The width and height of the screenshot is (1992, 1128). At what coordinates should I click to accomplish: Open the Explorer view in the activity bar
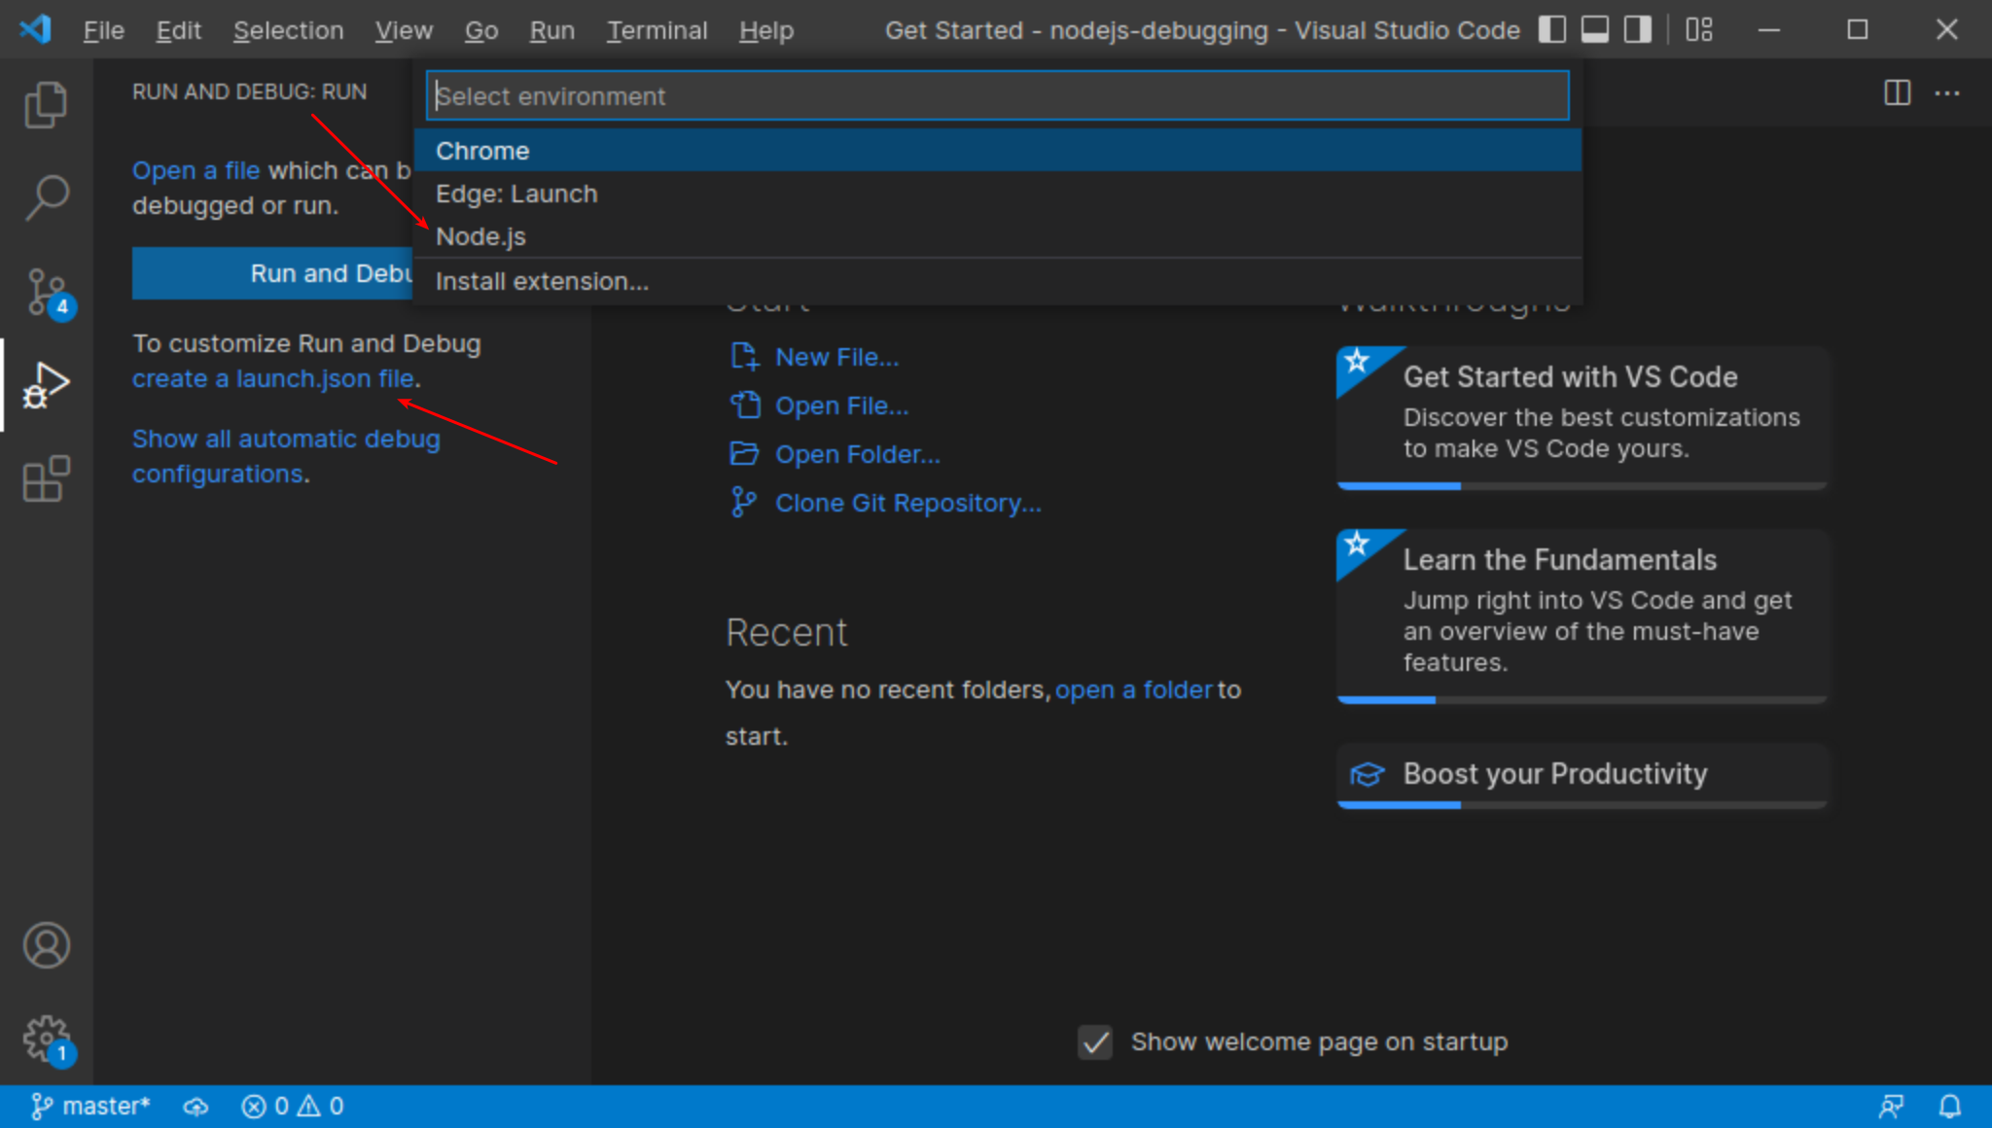coord(46,103)
